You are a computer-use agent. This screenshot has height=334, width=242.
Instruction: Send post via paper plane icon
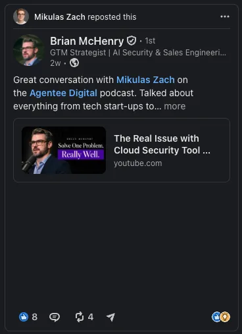coord(111,317)
